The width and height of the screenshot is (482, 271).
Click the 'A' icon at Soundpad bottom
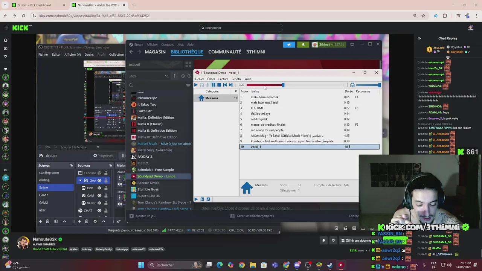pyautogui.click(x=208, y=199)
